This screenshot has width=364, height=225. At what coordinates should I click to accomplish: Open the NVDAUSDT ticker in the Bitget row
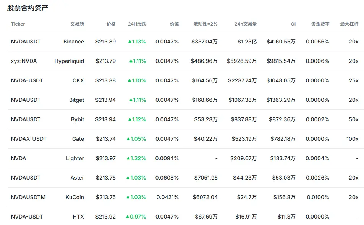click(x=26, y=100)
